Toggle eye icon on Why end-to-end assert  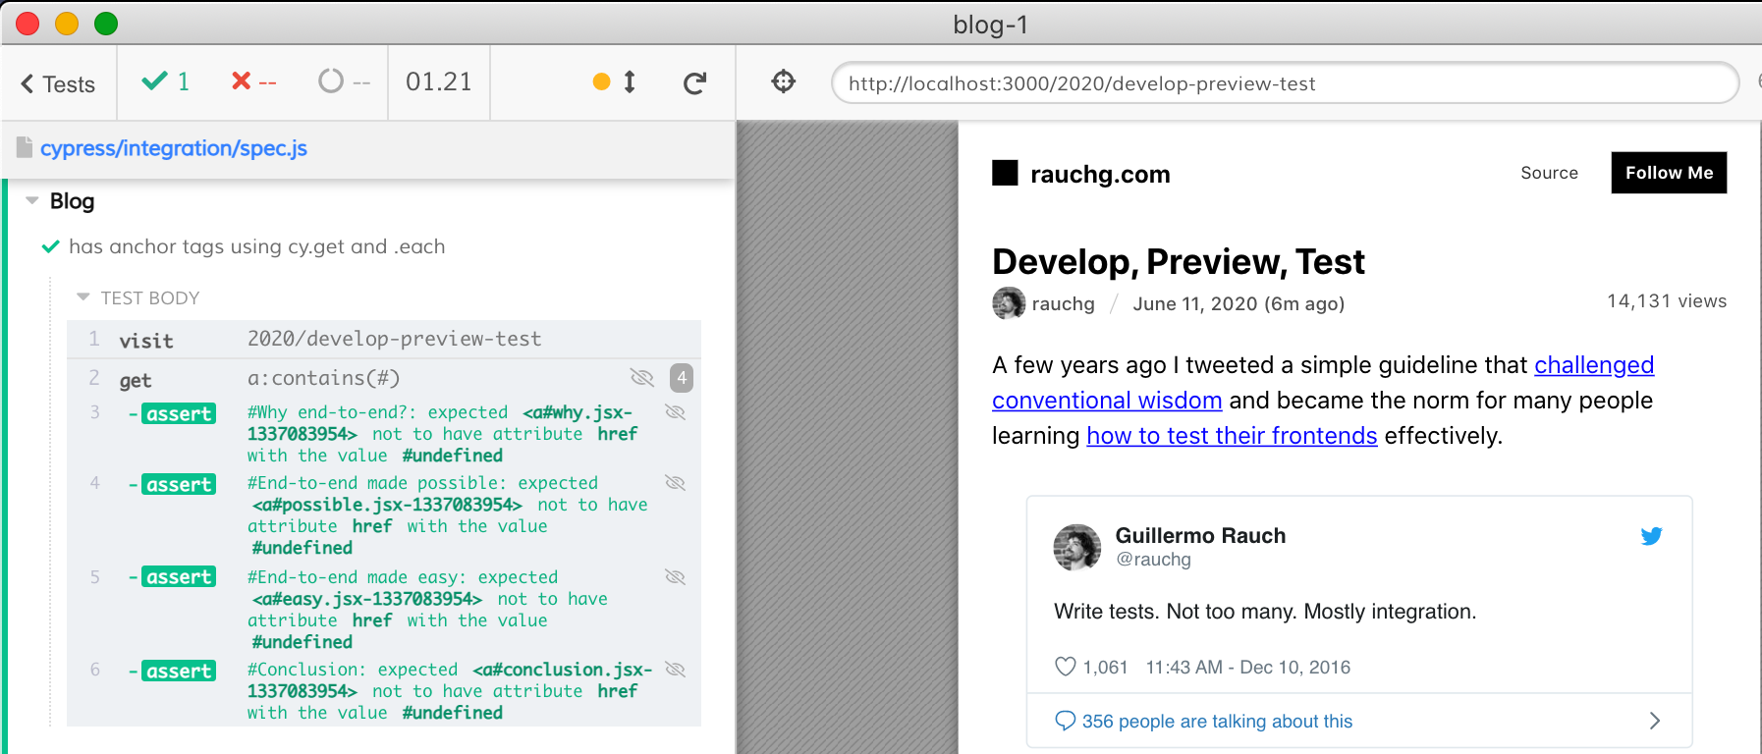pyautogui.click(x=675, y=412)
